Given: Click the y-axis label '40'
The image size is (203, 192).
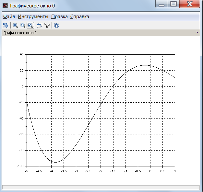Looking at the screenshot, I should coord(22,54).
